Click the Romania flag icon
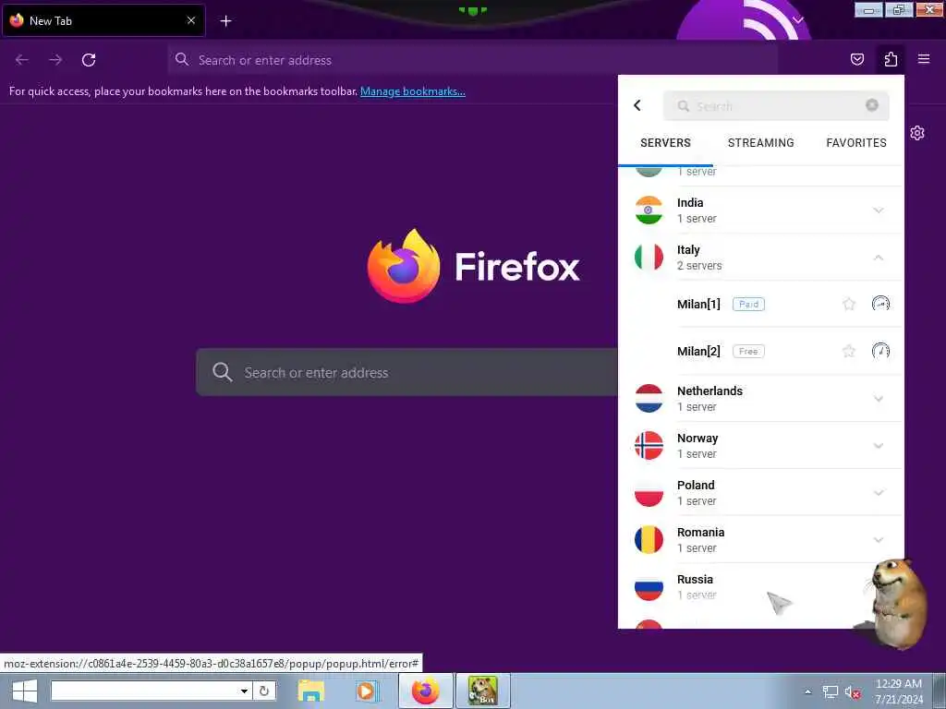946x709 pixels. pos(649,539)
